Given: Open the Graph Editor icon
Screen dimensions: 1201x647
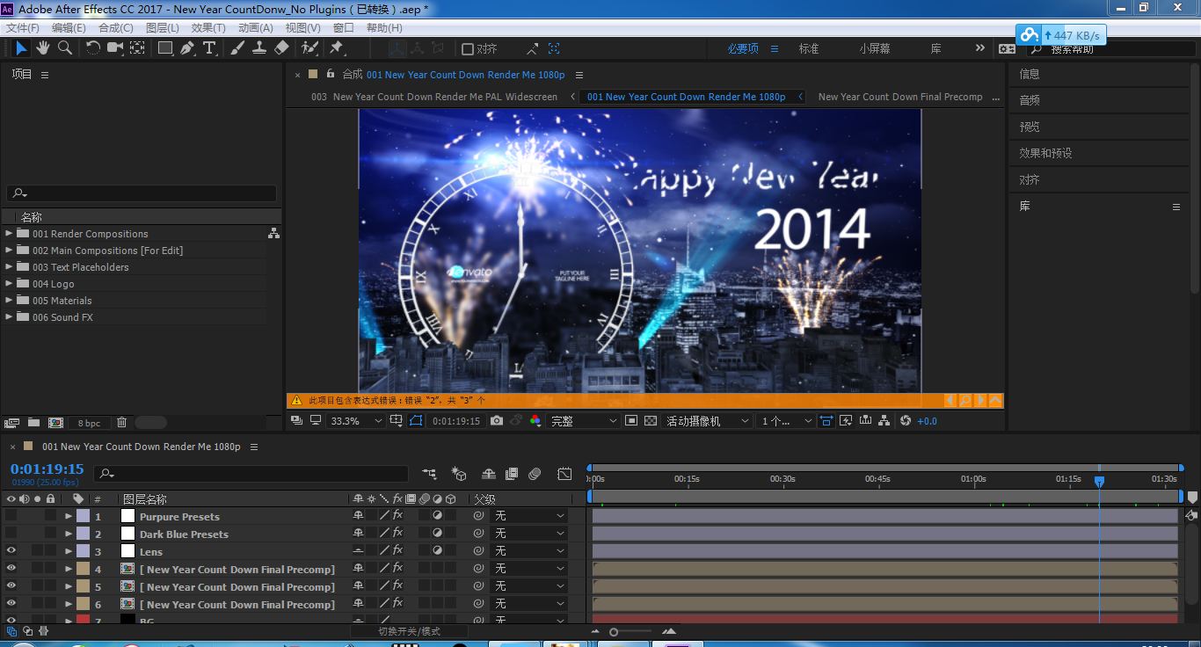Looking at the screenshot, I should (564, 474).
